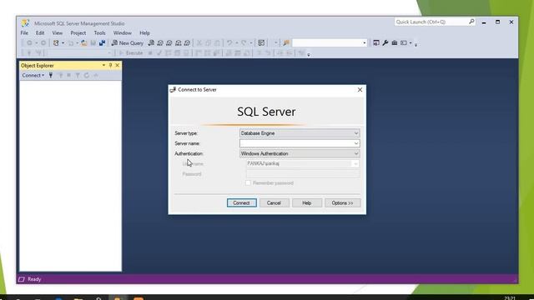Close the Object Explorer panel
Screen dimensions: 534x300
[117, 65]
